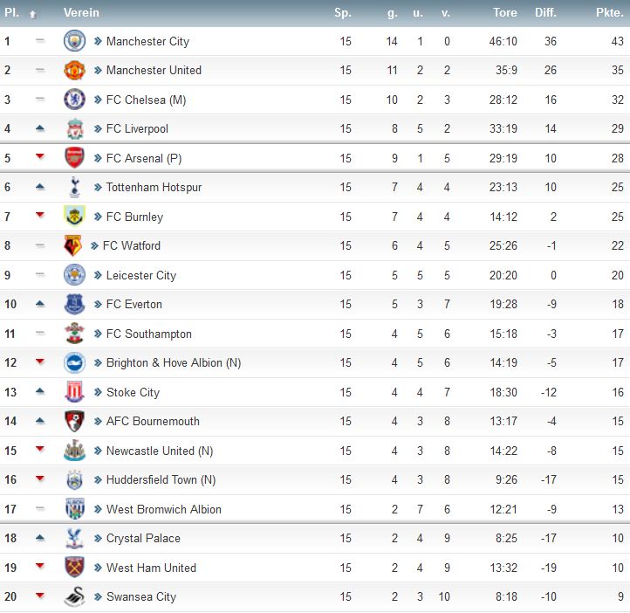Click the Stoke City striped crest
This screenshot has height=613, width=630.
(x=74, y=392)
